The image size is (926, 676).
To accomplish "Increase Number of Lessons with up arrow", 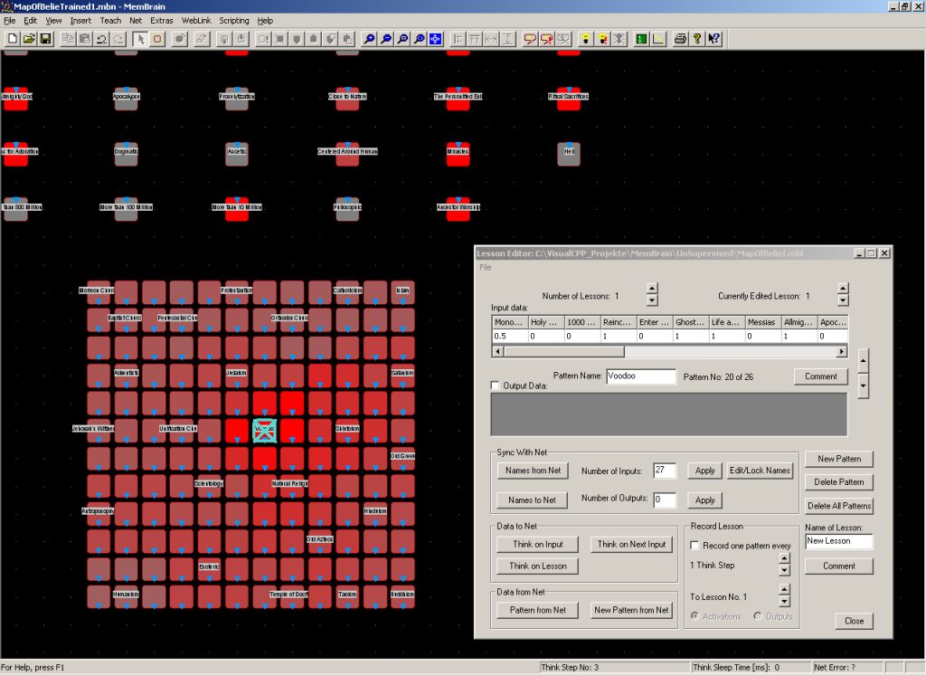I will pyautogui.click(x=652, y=289).
